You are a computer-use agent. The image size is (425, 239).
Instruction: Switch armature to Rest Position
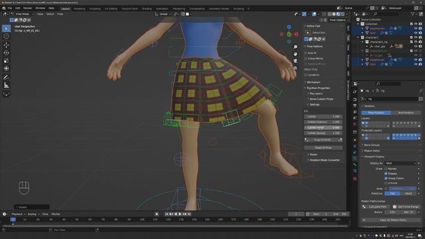point(406,113)
